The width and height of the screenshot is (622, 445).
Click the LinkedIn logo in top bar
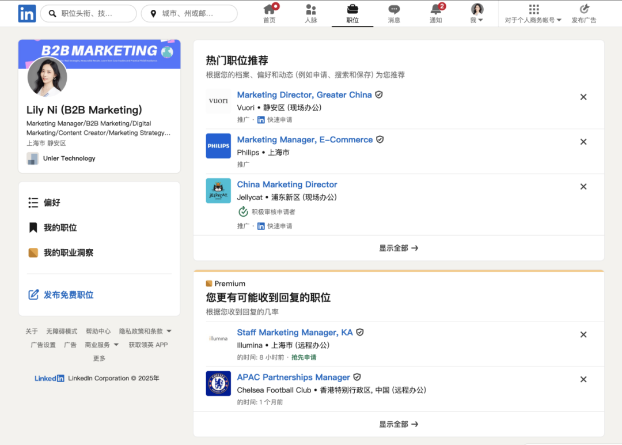tap(26, 13)
